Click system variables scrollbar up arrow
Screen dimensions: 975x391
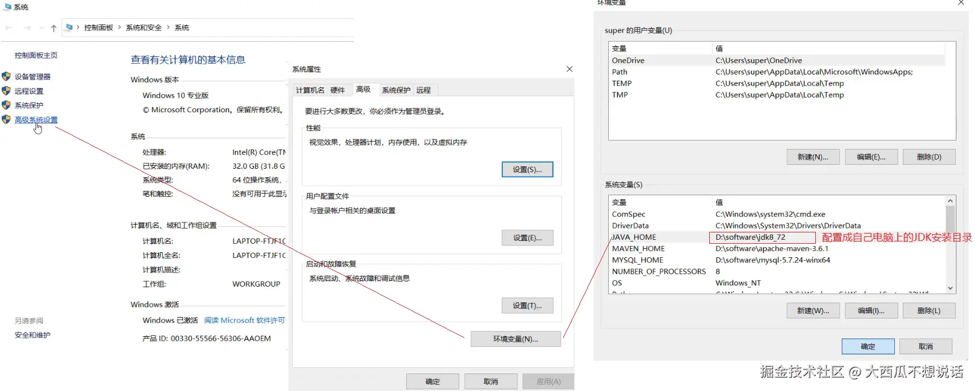[950, 201]
